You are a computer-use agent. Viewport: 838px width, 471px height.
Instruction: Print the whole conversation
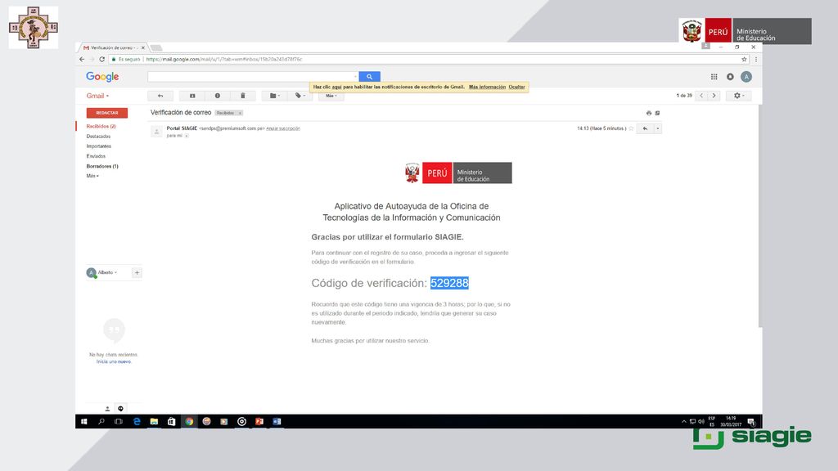click(x=649, y=113)
